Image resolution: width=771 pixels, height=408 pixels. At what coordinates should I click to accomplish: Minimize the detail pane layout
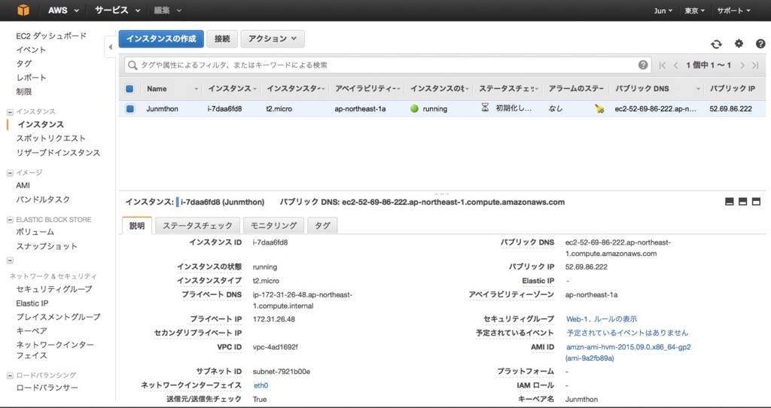click(x=729, y=202)
